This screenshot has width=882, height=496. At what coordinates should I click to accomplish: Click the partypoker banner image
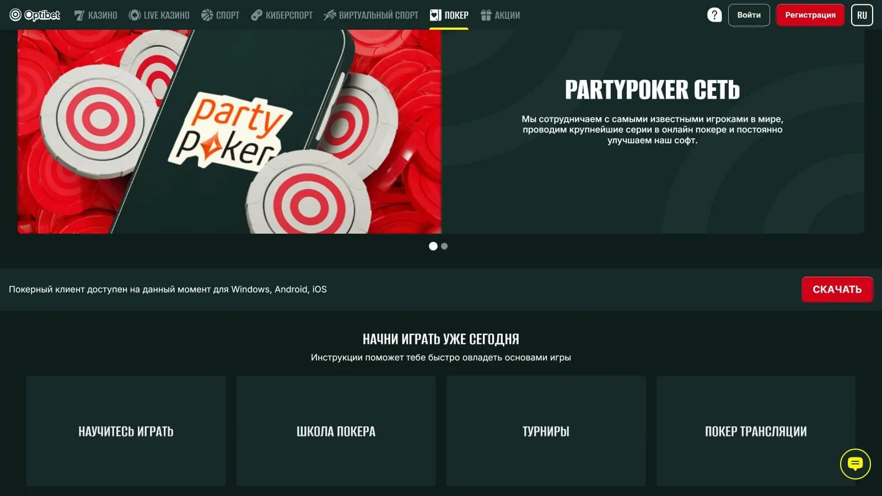[229, 132]
